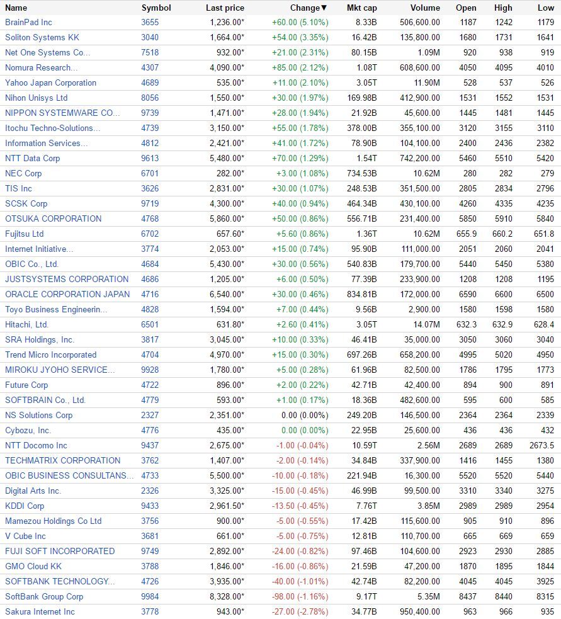Open SOFTBANK TECHNOLOGY... link
The height and width of the screenshot is (619, 561).
pyautogui.click(x=60, y=581)
